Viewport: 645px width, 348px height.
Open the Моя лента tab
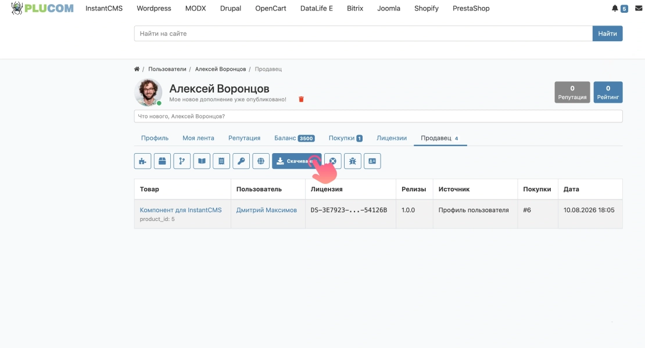pos(198,138)
